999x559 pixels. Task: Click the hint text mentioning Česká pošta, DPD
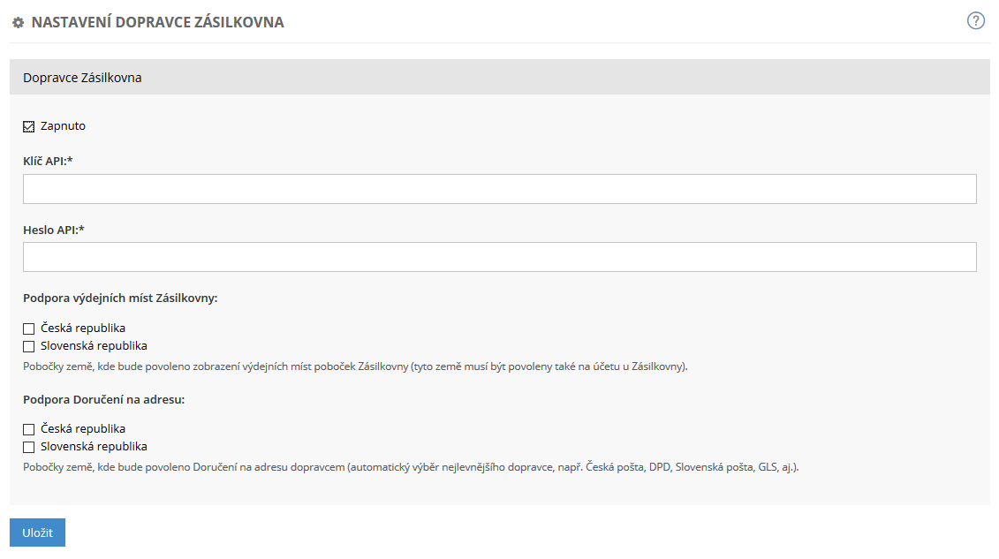tap(411, 467)
